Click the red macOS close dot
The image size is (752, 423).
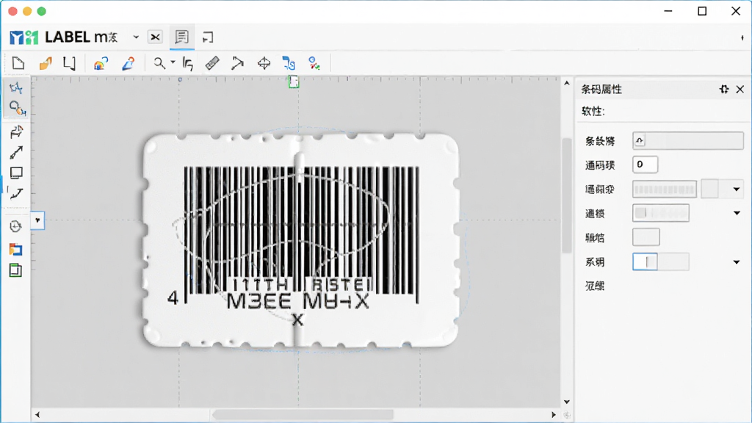(13, 11)
